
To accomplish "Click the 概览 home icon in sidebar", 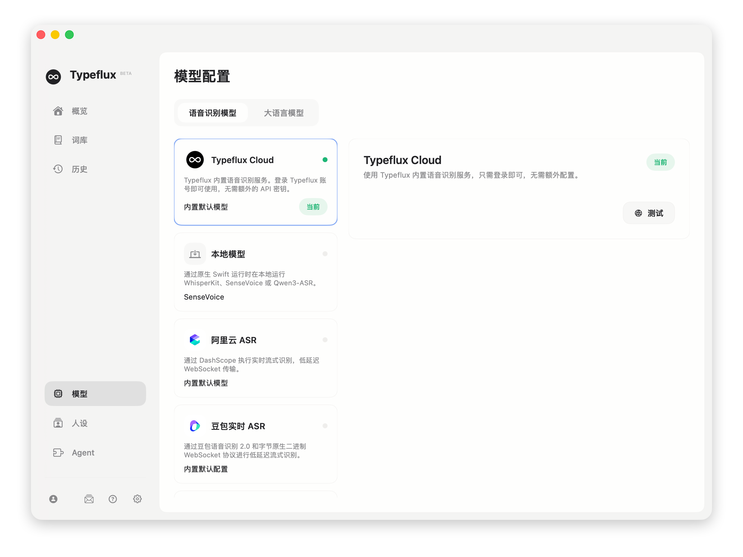I will pos(58,111).
